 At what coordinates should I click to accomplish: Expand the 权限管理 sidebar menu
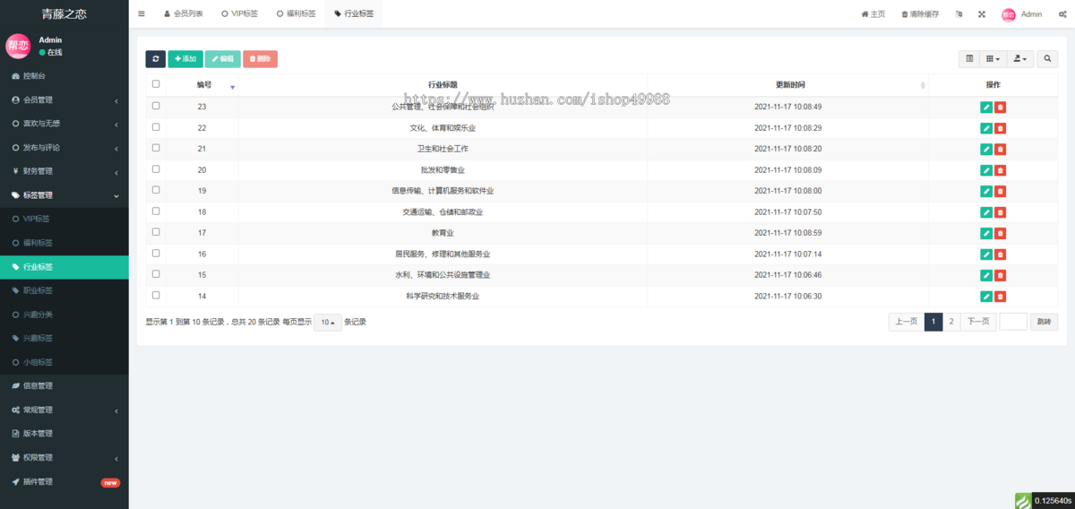64,458
